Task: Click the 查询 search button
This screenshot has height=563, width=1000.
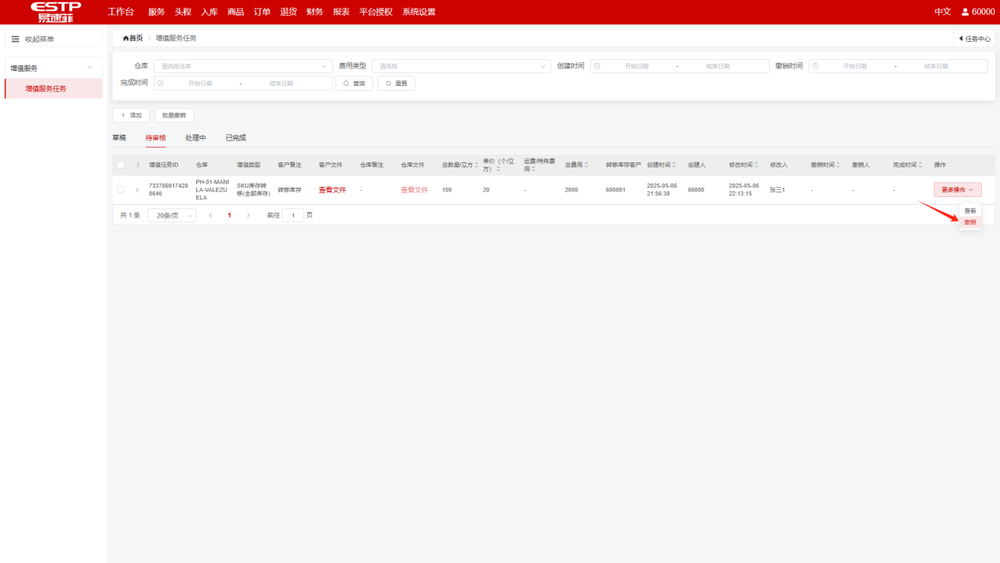Action: tap(354, 83)
